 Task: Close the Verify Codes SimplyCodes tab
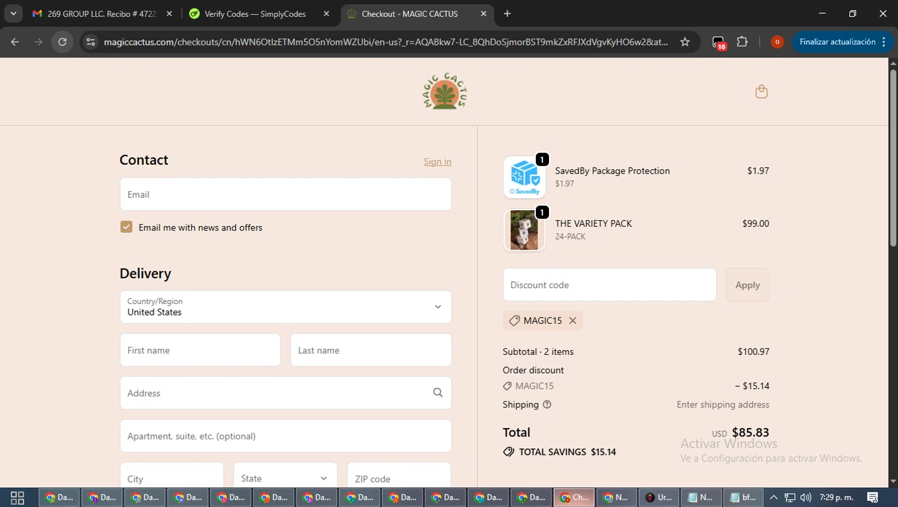[326, 14]
